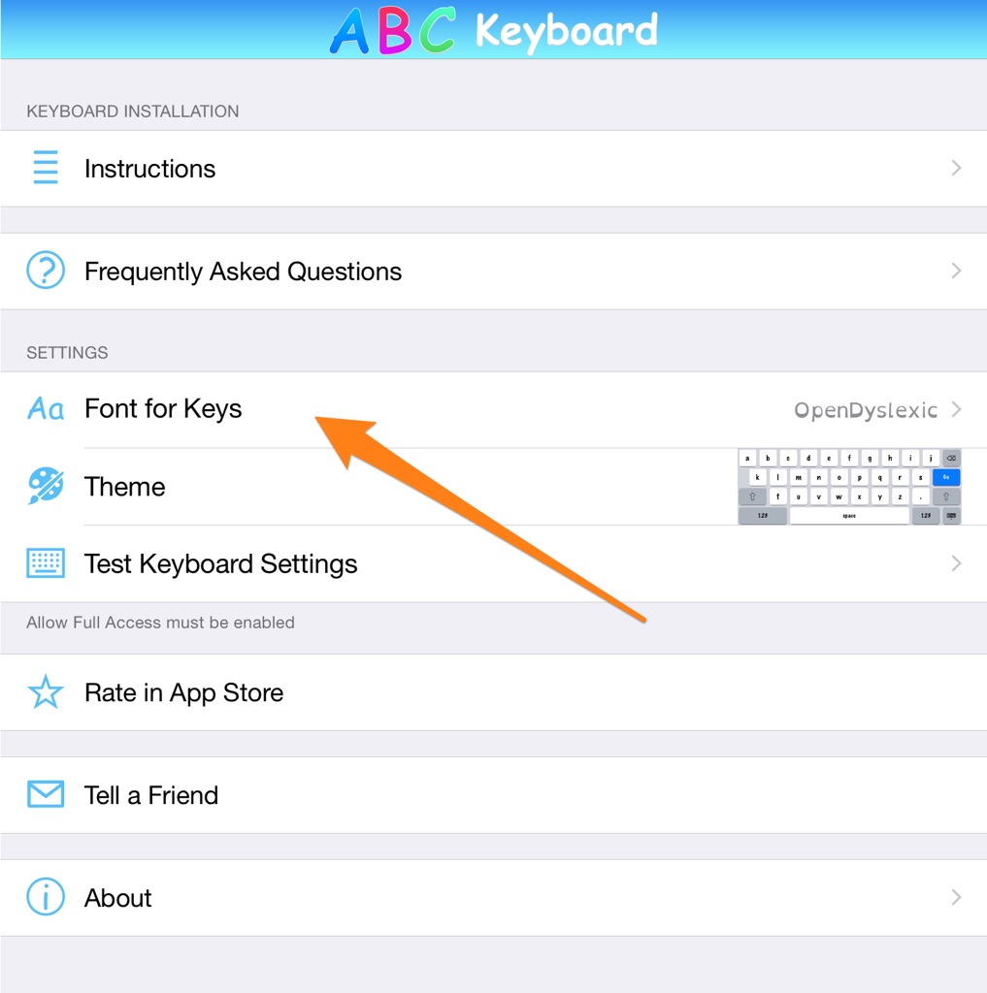This screenshot has width=987, height=993.
Task: Open the Font for Keys chevron
Action: coord(956,409)
